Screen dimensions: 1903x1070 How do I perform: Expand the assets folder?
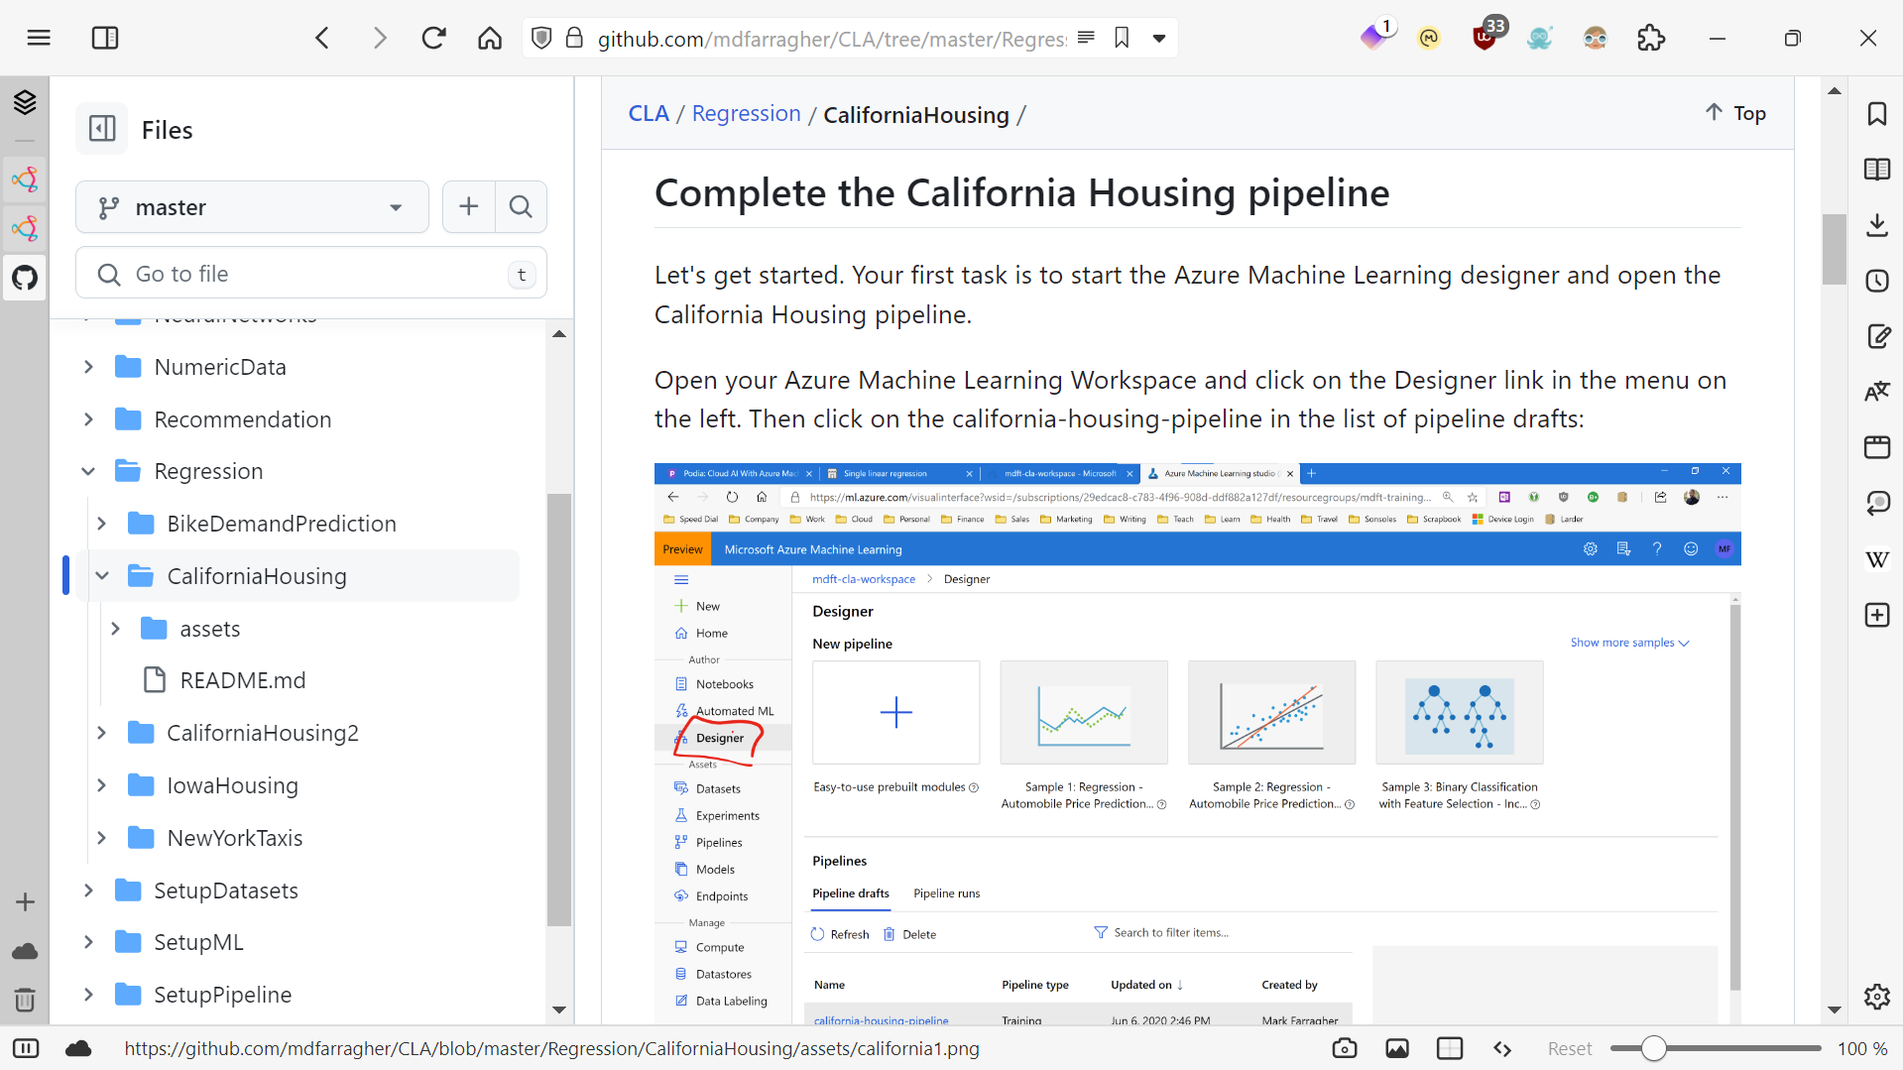(115, 629)
